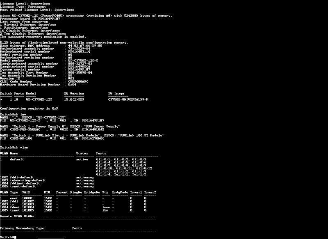328x239 pixels.
Task: Click the "ieee" Stp value for fdnet
Action: pyautogui.click(x=106, y=207)
